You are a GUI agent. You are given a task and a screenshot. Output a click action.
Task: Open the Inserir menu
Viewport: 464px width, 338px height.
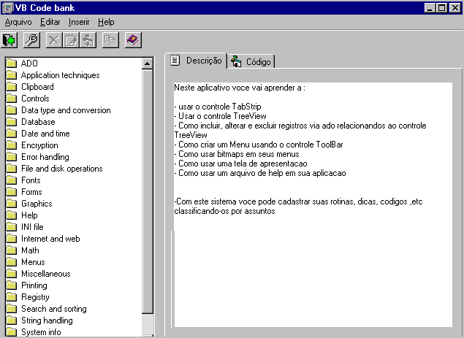(79, 22)
